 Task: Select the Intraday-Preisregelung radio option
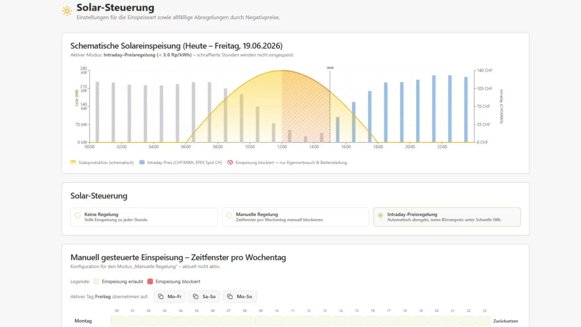pos(380,215)
